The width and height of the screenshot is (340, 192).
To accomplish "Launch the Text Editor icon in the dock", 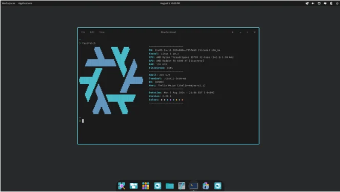I will click(182, 186).
